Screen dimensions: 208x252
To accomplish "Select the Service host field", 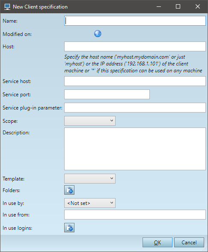I will pyautogui.click(x=135, y=81).
